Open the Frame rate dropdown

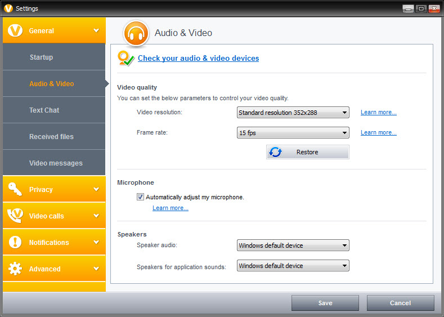point(293,132)
